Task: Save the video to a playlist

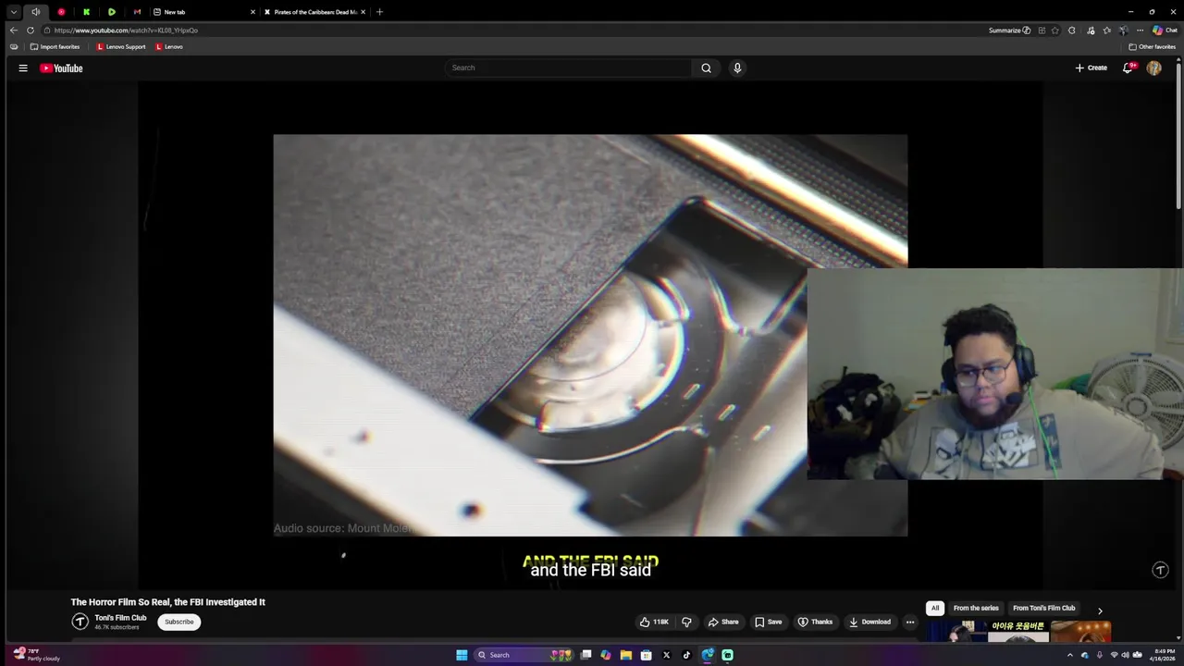Action: [768, 622]
